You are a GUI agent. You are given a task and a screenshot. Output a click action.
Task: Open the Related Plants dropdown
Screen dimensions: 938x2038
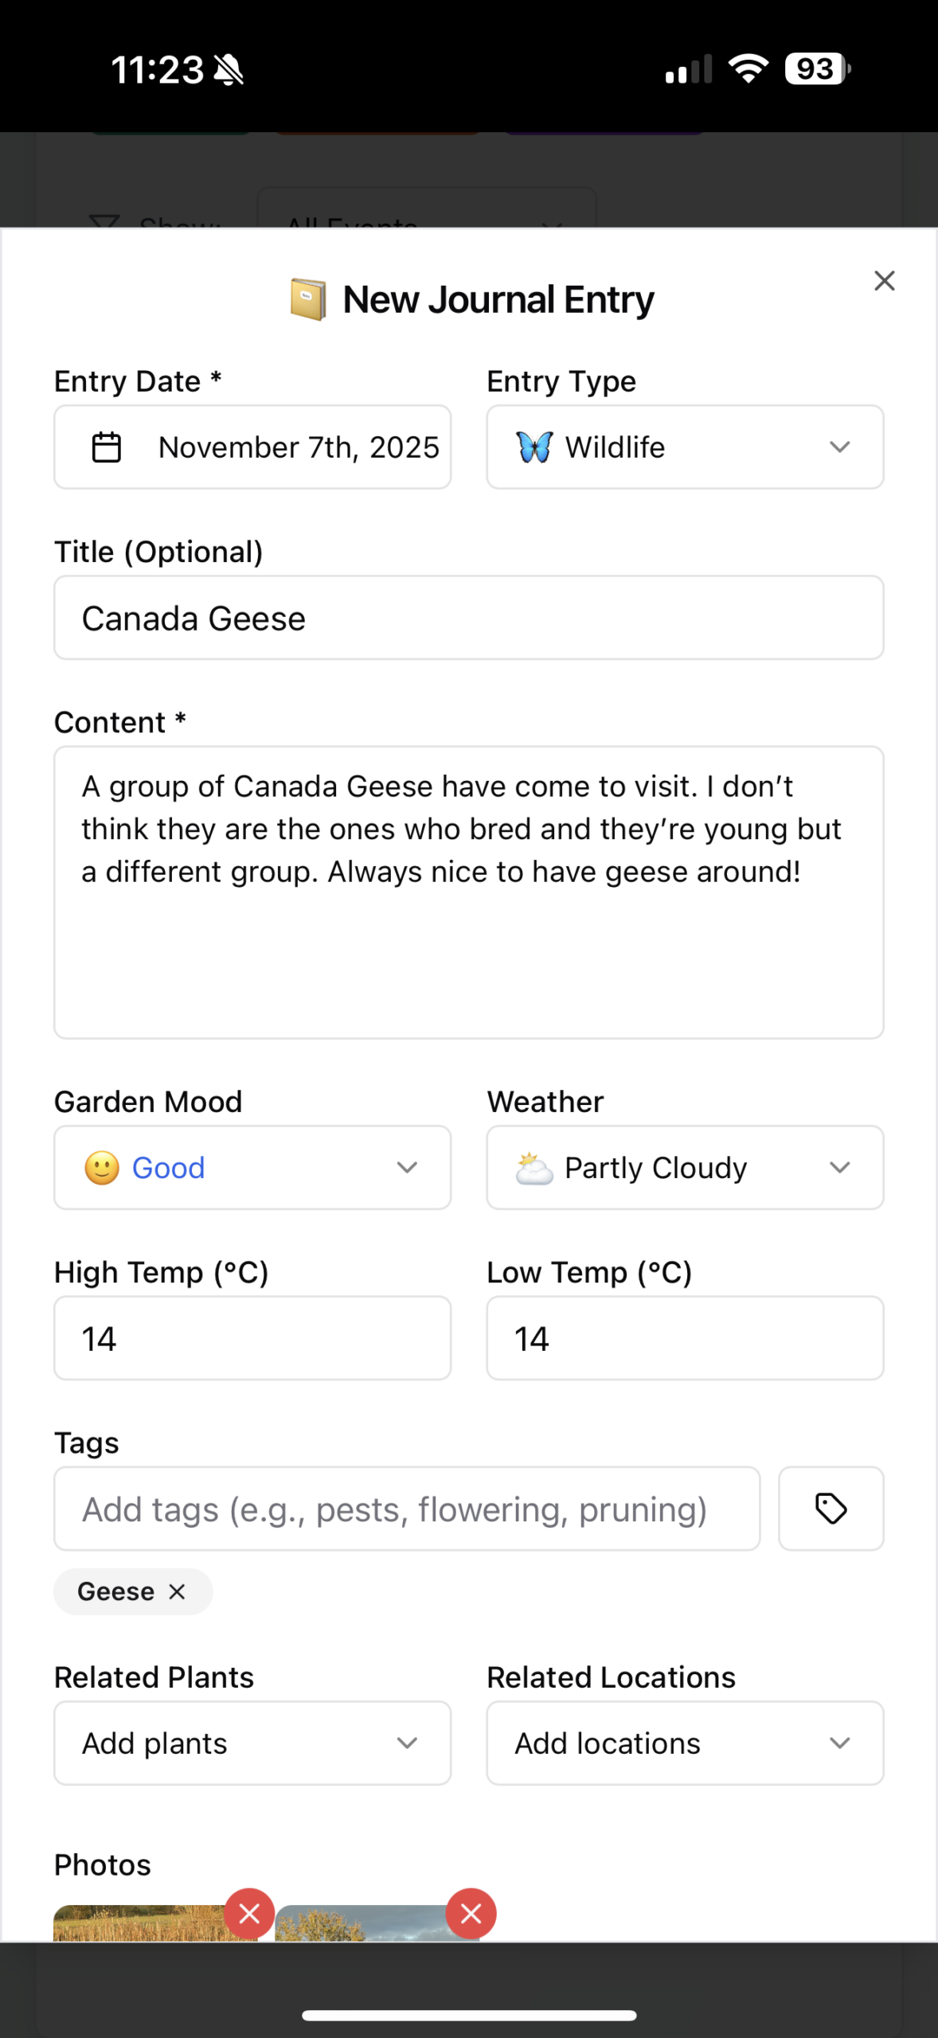click(x=252, y=1743)
